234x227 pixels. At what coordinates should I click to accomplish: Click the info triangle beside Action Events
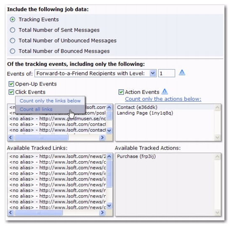(165, 92)
